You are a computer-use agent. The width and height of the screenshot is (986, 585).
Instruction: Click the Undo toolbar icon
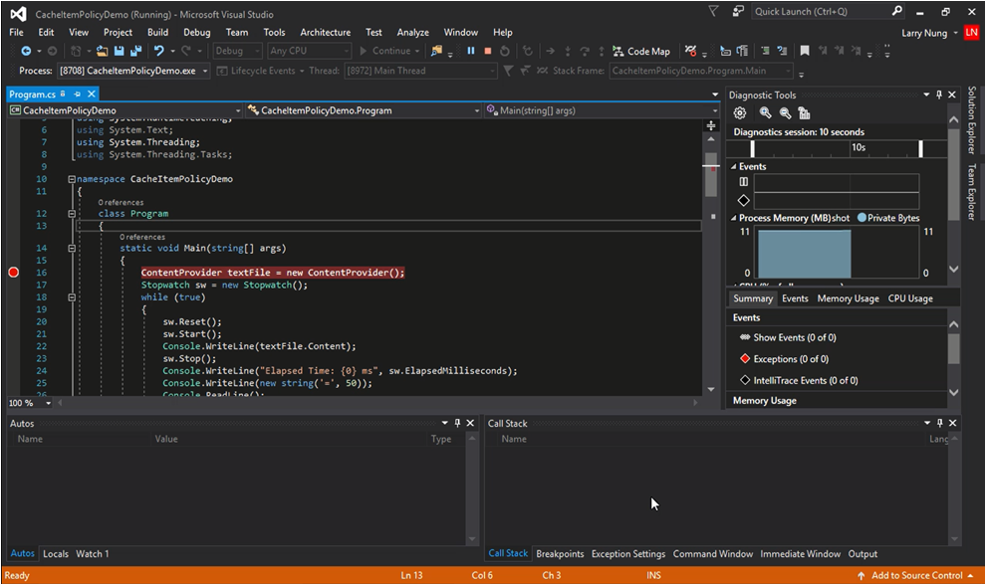pos(159,51)
